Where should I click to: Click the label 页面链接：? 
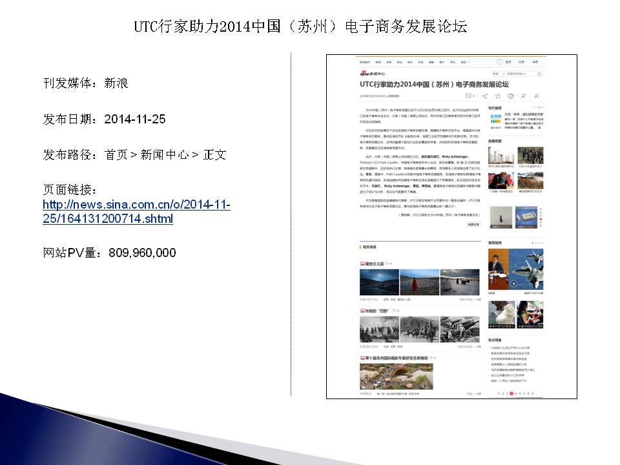(x=70, y=190)
